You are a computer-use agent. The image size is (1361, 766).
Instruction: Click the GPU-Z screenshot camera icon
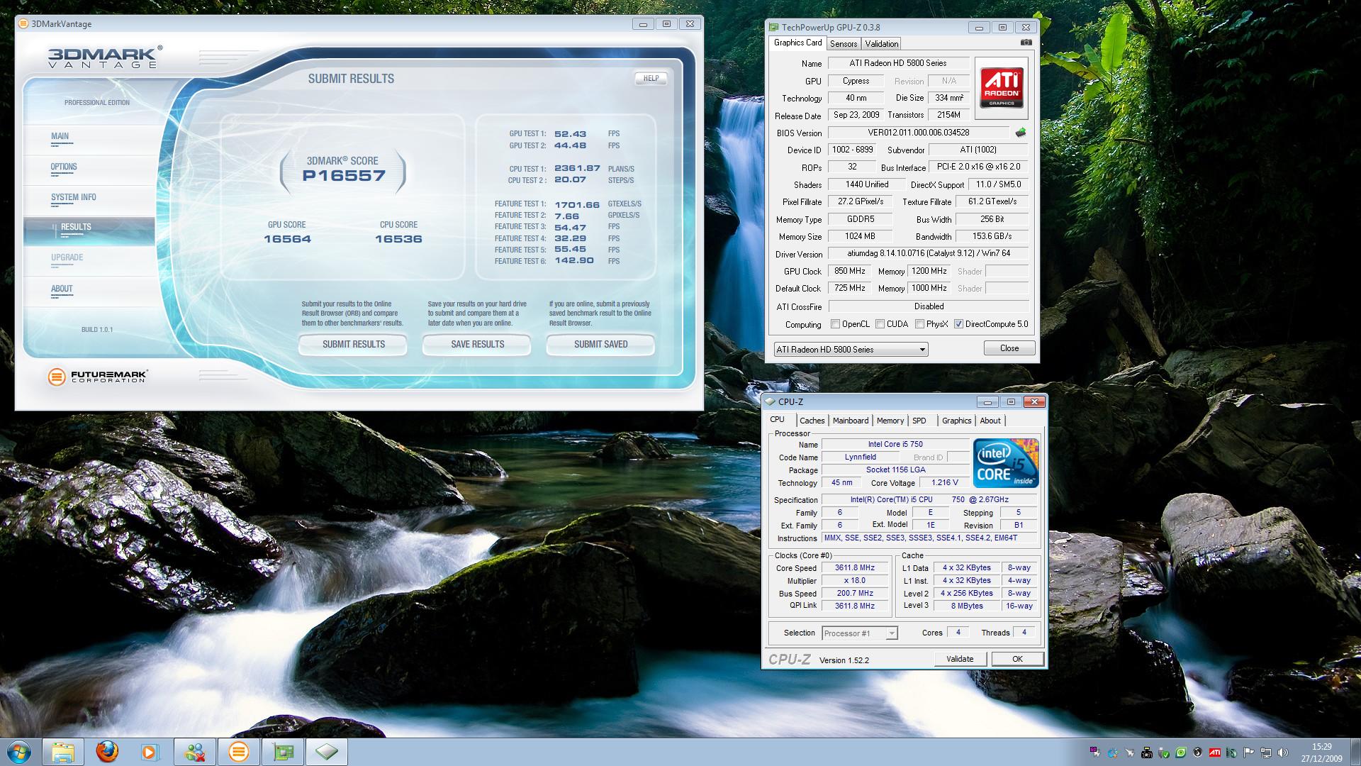(x=1026, y=43)
